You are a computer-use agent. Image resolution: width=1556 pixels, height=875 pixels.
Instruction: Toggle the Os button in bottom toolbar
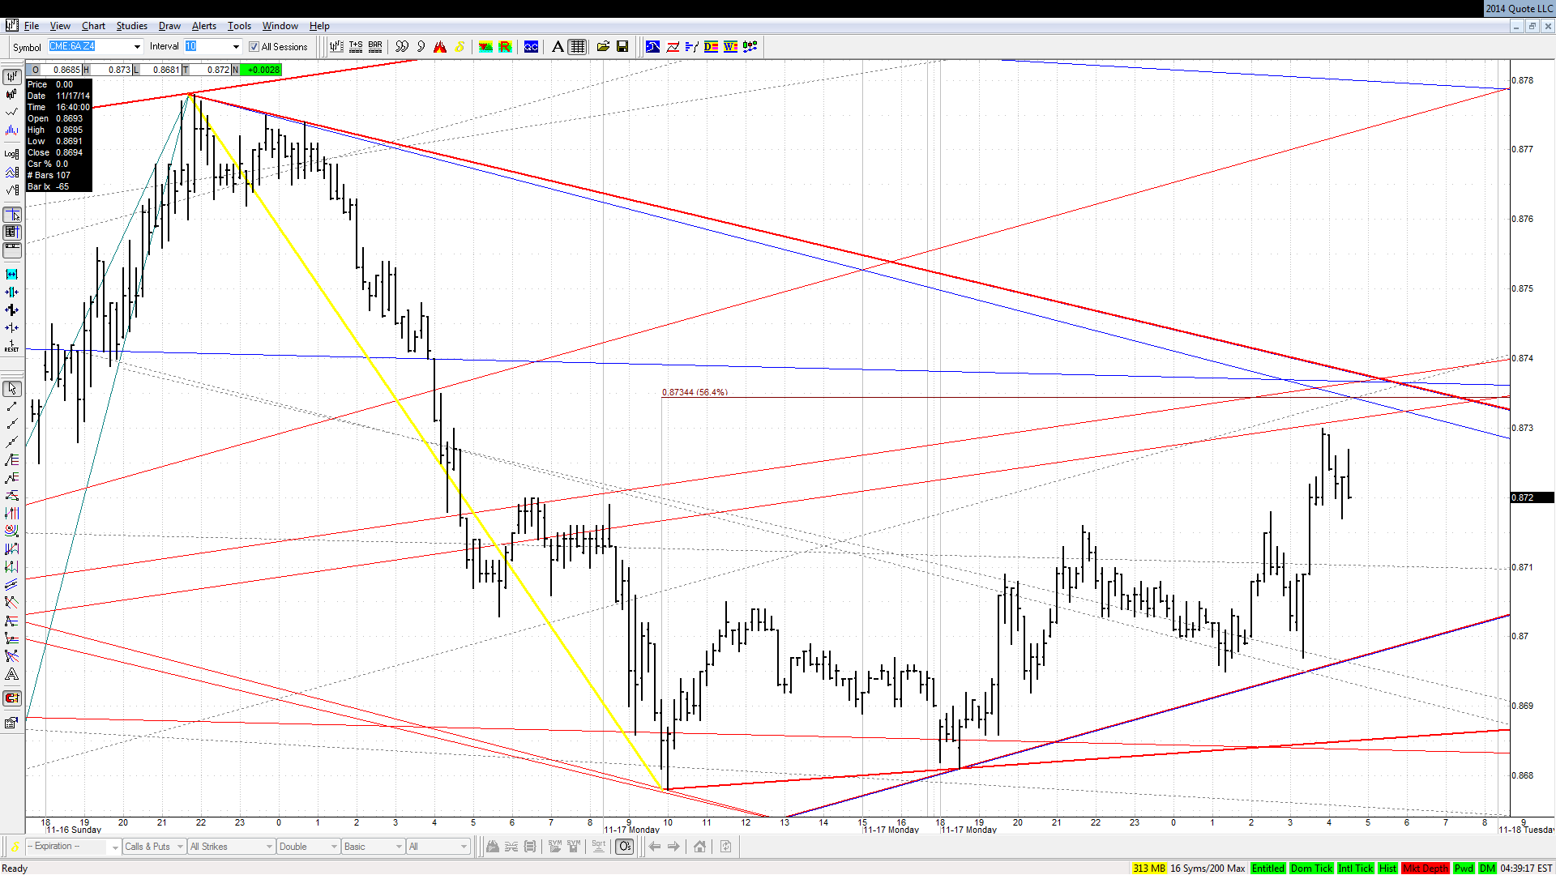tap(625, 847)
